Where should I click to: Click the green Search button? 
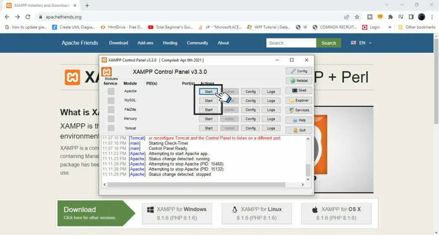point(329,43)
